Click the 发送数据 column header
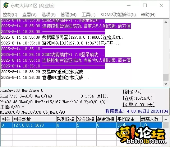 click(87, 119)
